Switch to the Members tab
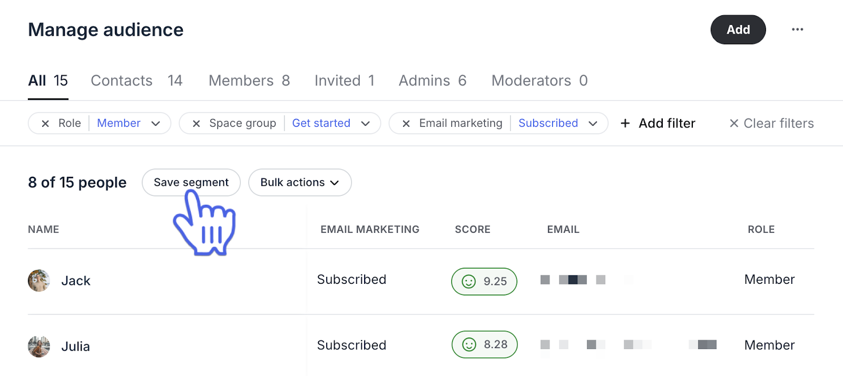Image resolution: width=843 pixels, height=376 pixels. [249, 81]
